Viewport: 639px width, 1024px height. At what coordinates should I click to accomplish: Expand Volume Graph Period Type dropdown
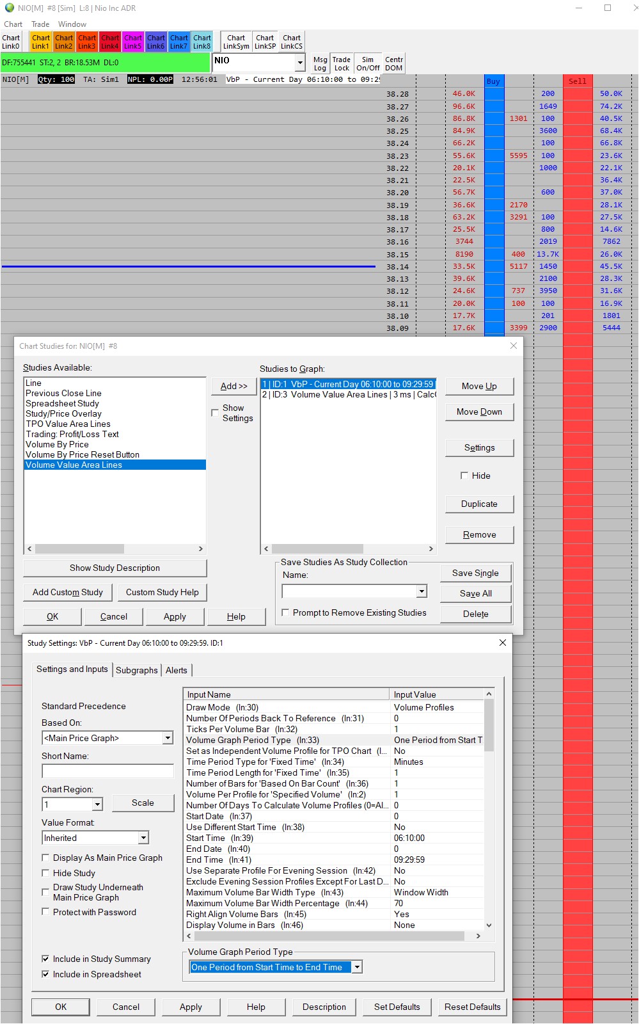click(x=357, y=967)
